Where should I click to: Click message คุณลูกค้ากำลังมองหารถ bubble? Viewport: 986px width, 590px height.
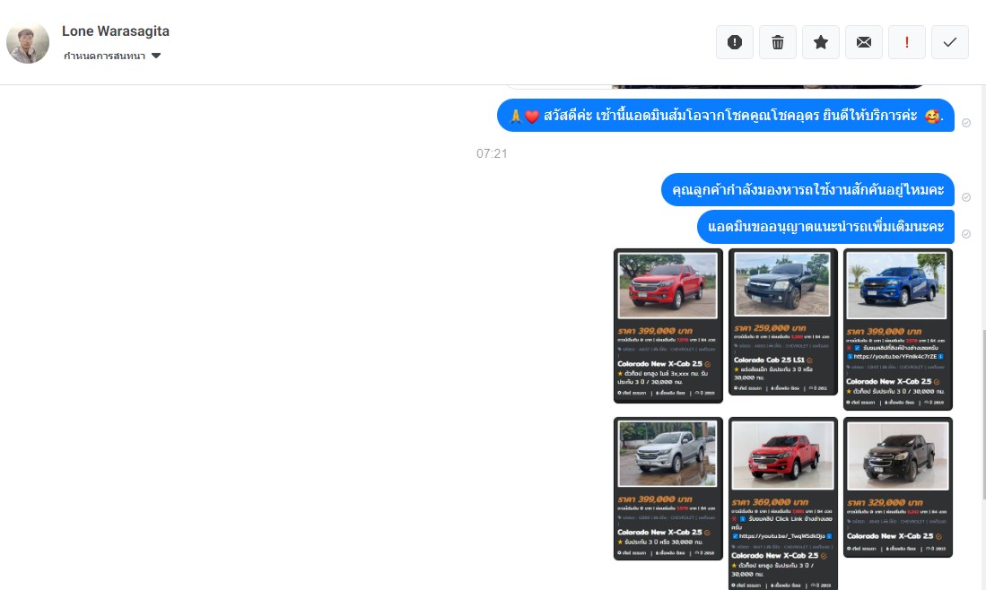coord(807,190)
